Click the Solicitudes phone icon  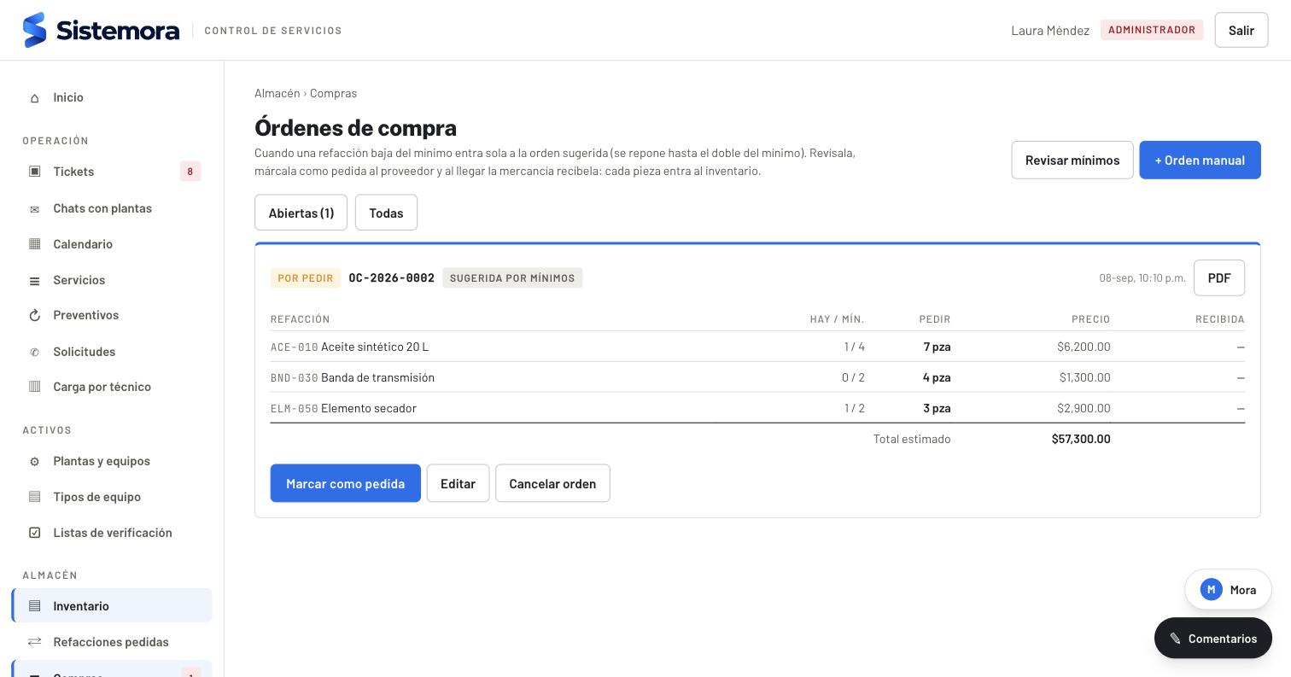(x=35, y=352)
